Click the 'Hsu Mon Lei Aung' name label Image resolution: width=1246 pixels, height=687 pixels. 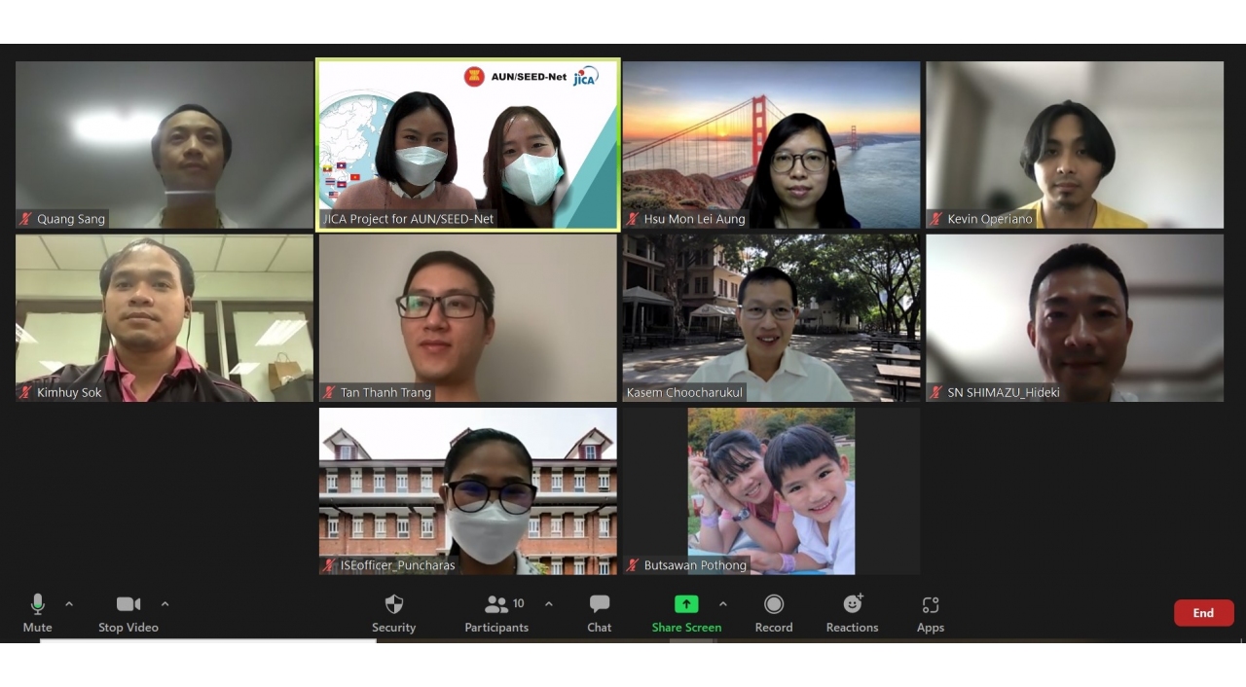coord(694,219)
